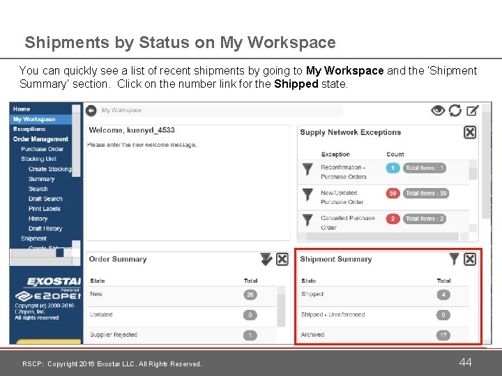
Task: Click the Count column header
Action: 395,154
